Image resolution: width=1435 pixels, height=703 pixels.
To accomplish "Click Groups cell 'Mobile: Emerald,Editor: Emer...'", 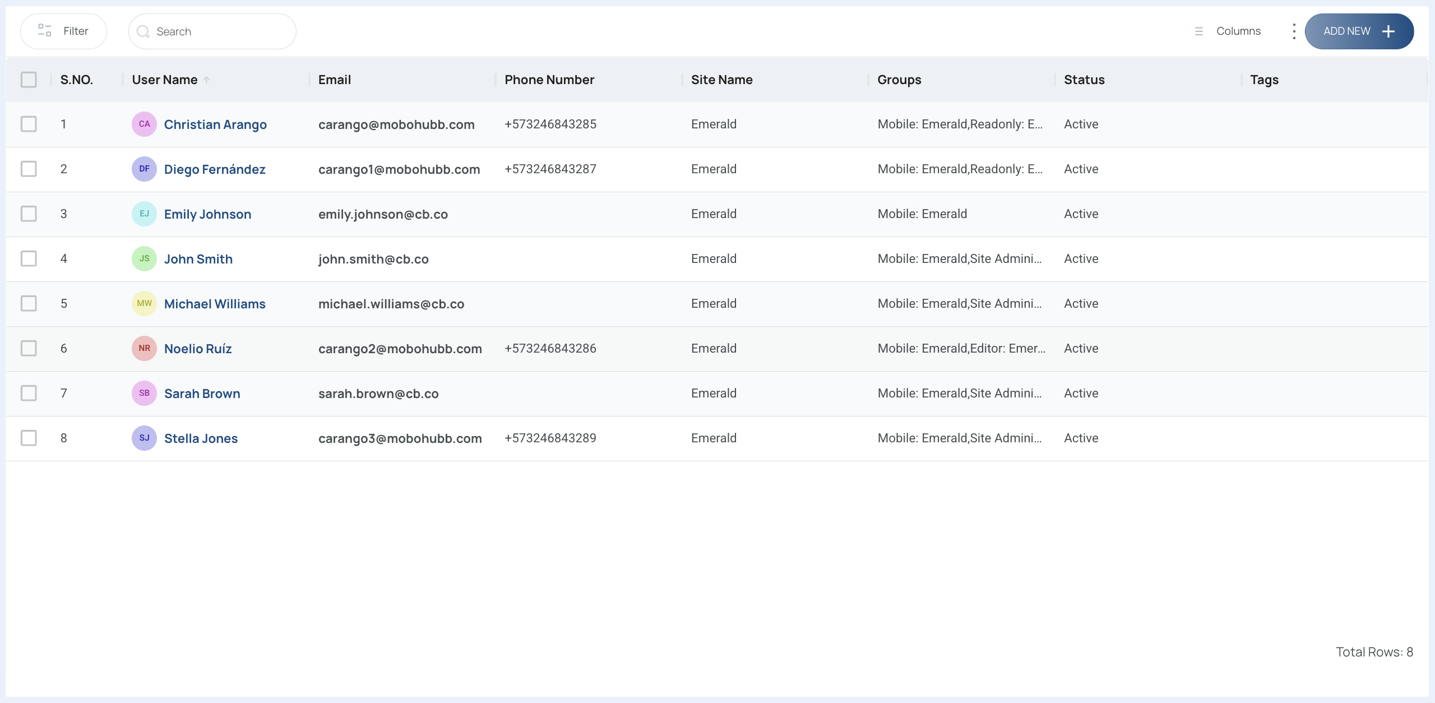I will coord(961,348).
